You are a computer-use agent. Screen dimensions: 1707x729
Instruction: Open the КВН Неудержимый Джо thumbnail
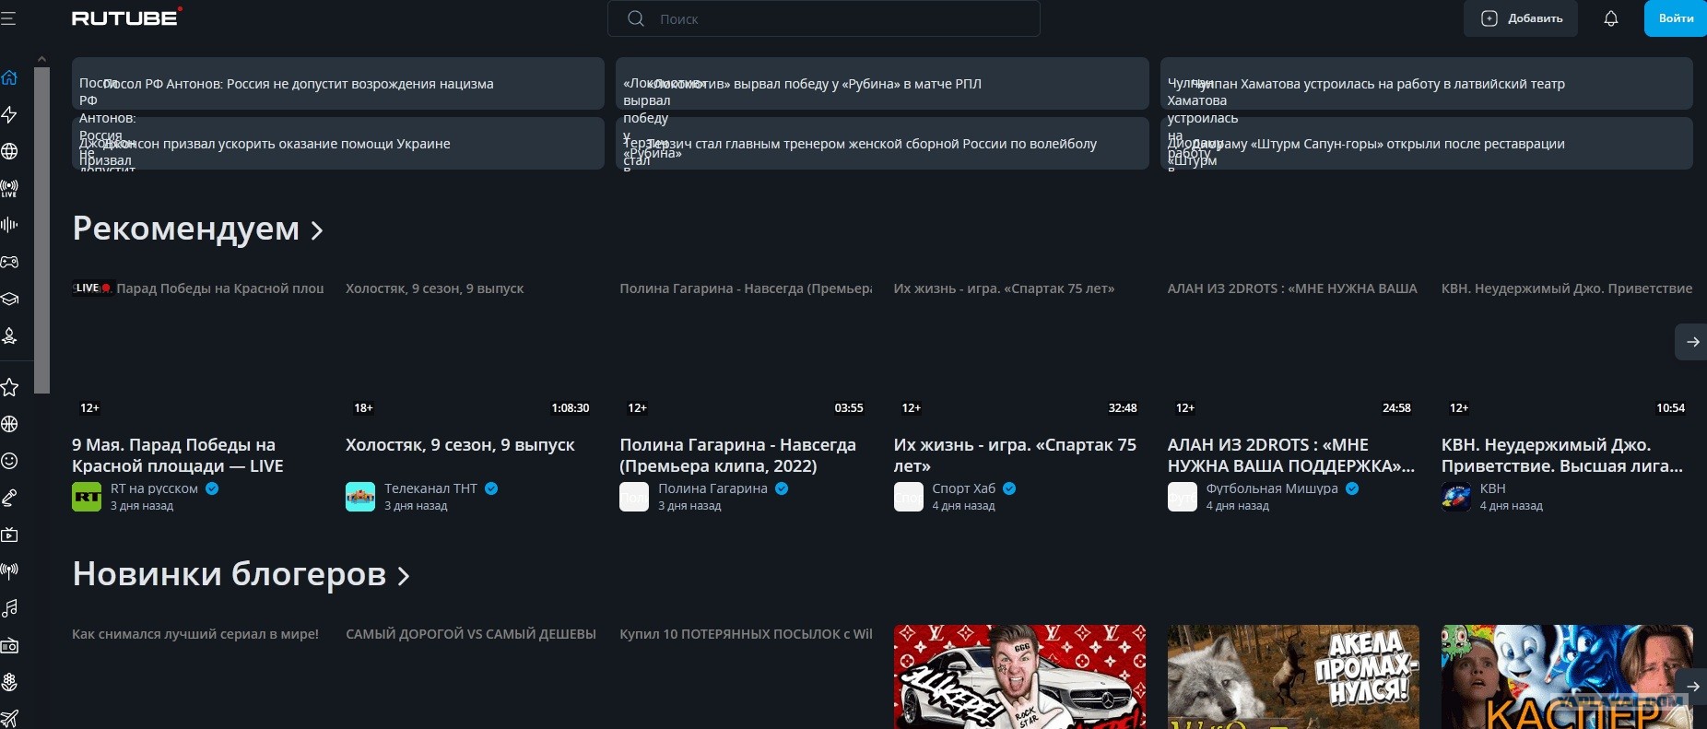pos(1567,350)
